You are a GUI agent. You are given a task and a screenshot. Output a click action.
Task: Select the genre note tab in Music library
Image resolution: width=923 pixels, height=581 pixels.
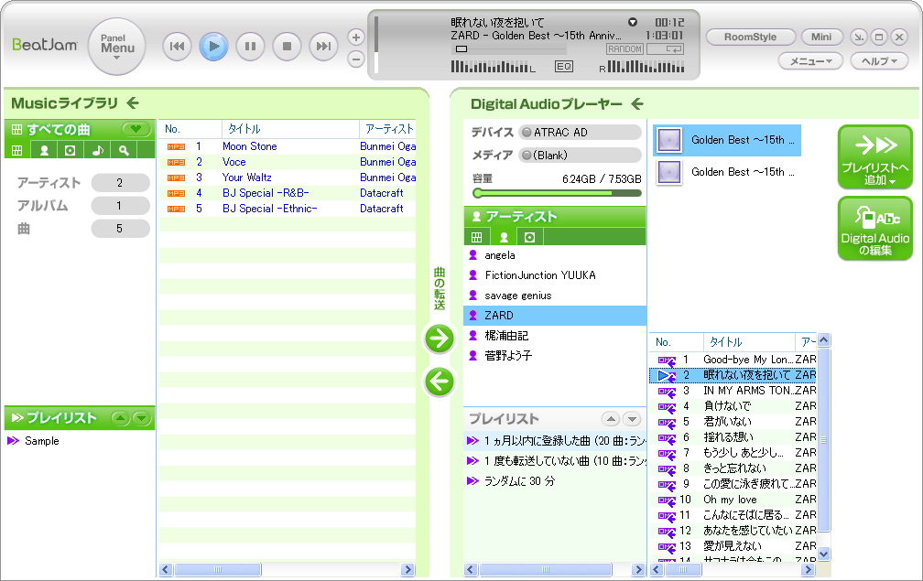tap(97, 151)
